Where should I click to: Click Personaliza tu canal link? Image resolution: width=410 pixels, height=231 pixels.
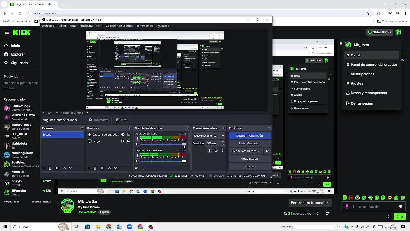coord(309,203)
